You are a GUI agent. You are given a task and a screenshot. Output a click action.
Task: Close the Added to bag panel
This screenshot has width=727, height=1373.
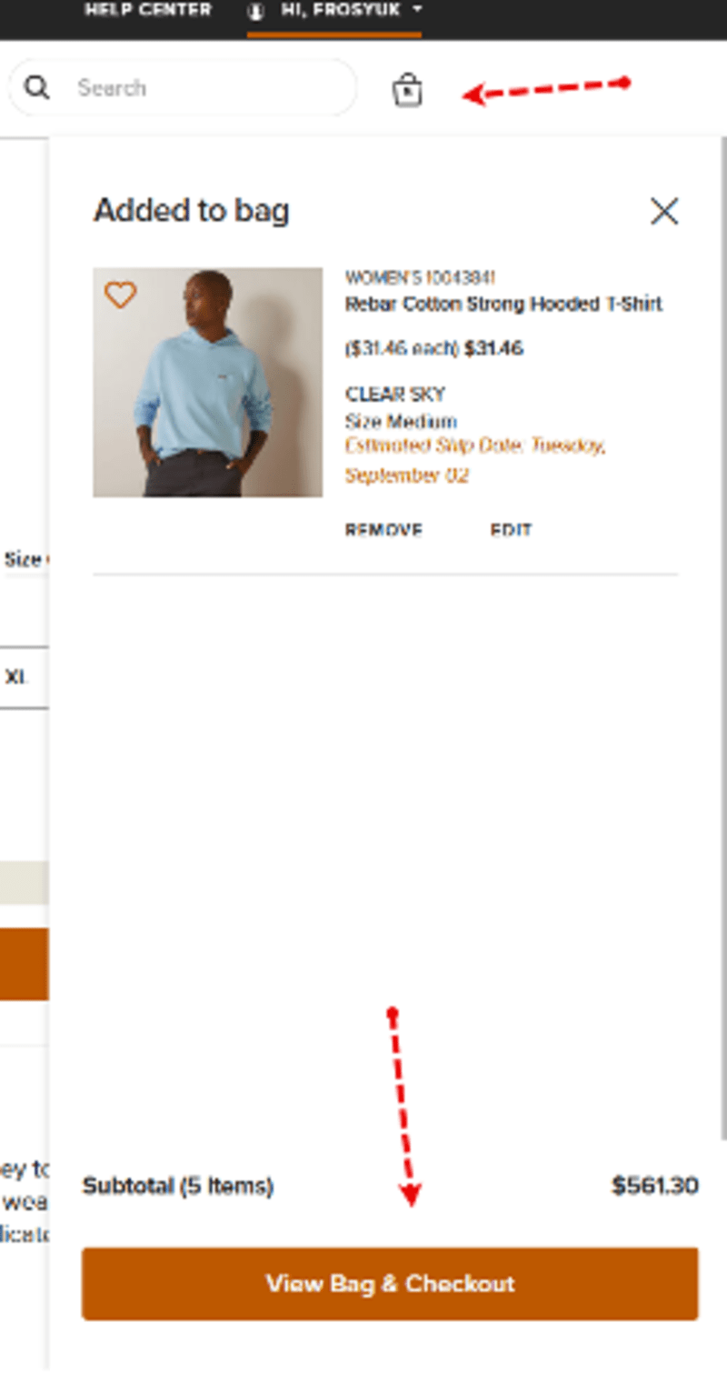pyautogui.click(x=664, y=211)
